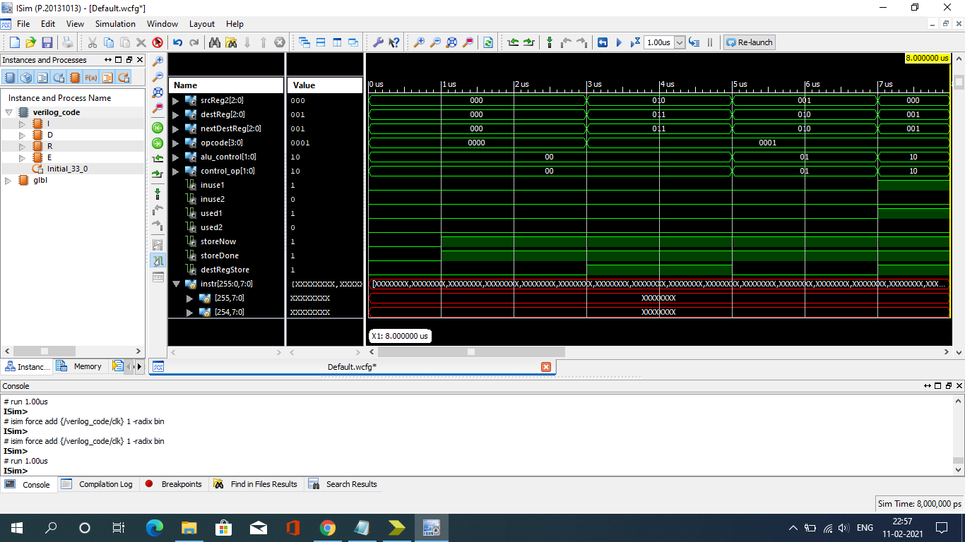Open Find with the binoculars icon

click(x=214, y=42)
